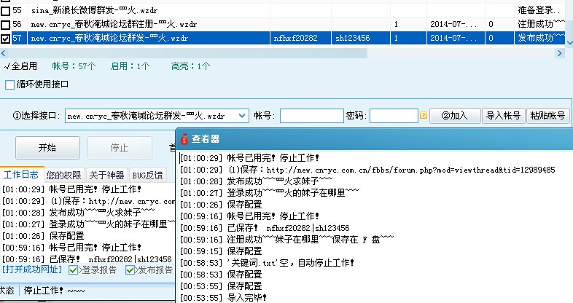Focus the 密码 input field
Image resolution: width=573 pixels, height=303 pixels.
coord(394,116)
